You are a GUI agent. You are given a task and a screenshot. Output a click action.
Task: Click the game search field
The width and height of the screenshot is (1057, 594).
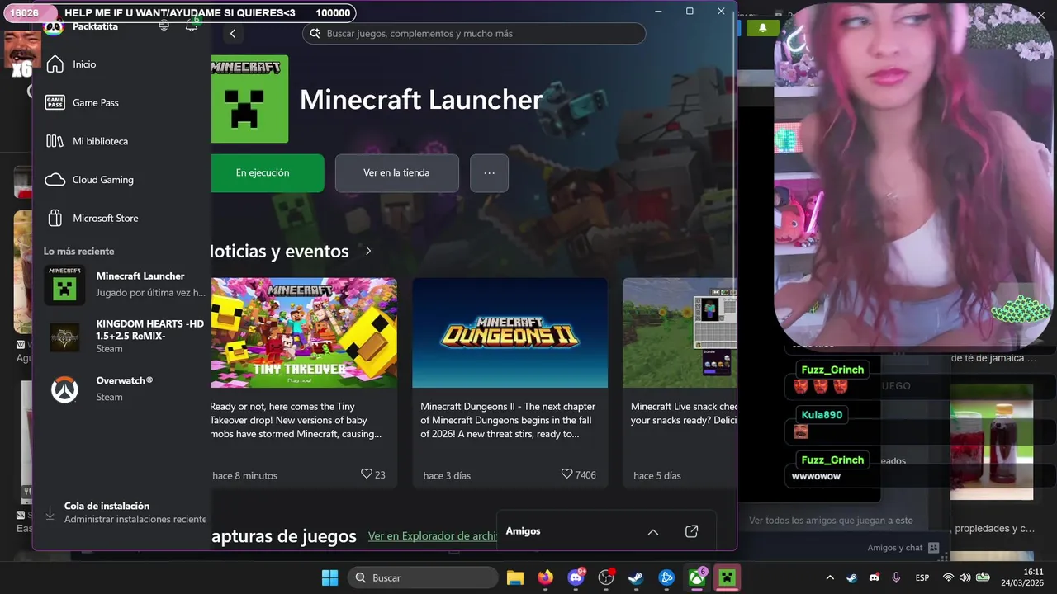[x=474, y=34]
